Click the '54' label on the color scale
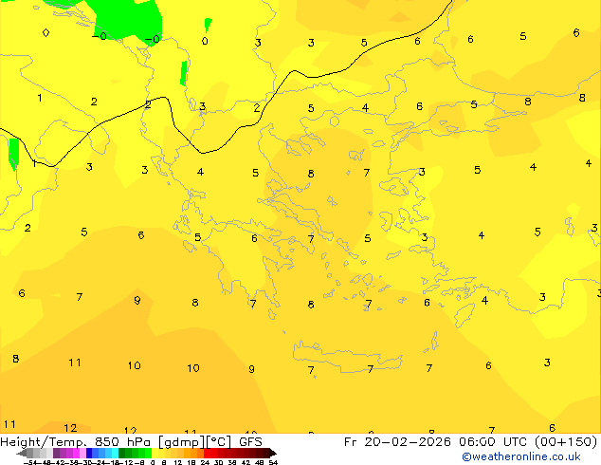The height and width of the screenshot is (465, 601). click(273, 462)
